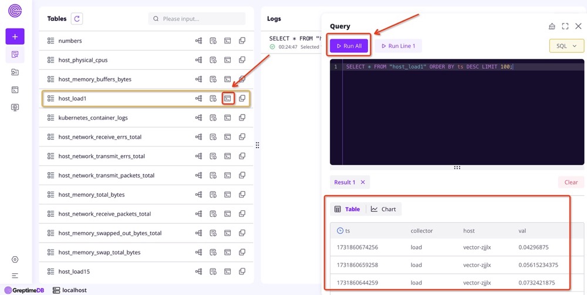Click the purple plus button in sidebar

pyautogui.click(x=15, y=36)
